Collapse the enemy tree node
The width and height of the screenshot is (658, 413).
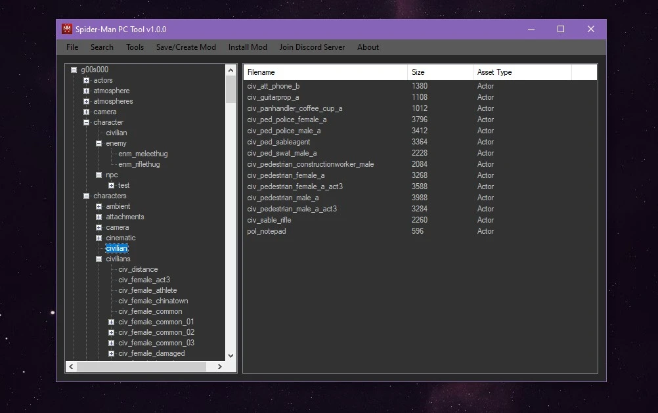(99, 144)
